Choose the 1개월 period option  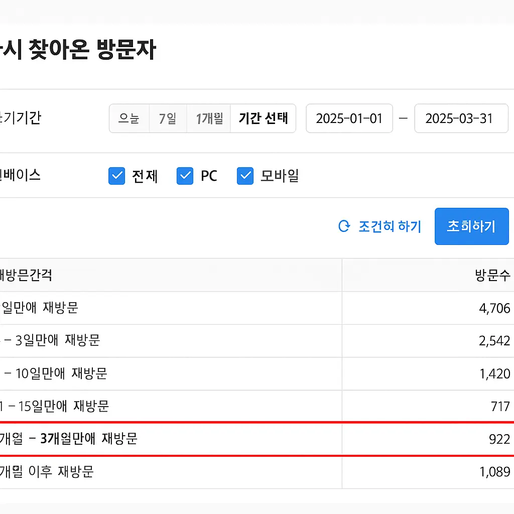click(x=208, y=118)
